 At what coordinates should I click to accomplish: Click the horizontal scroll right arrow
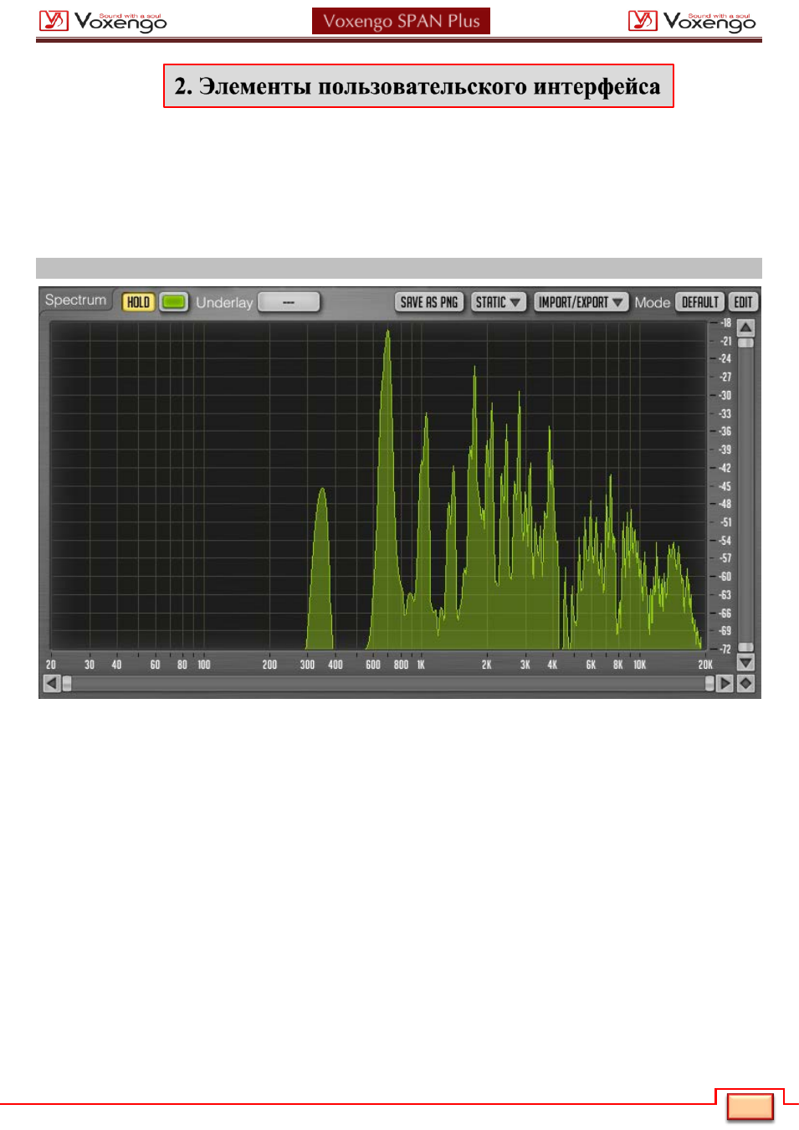pyautogui.click(x=725, y=683)
